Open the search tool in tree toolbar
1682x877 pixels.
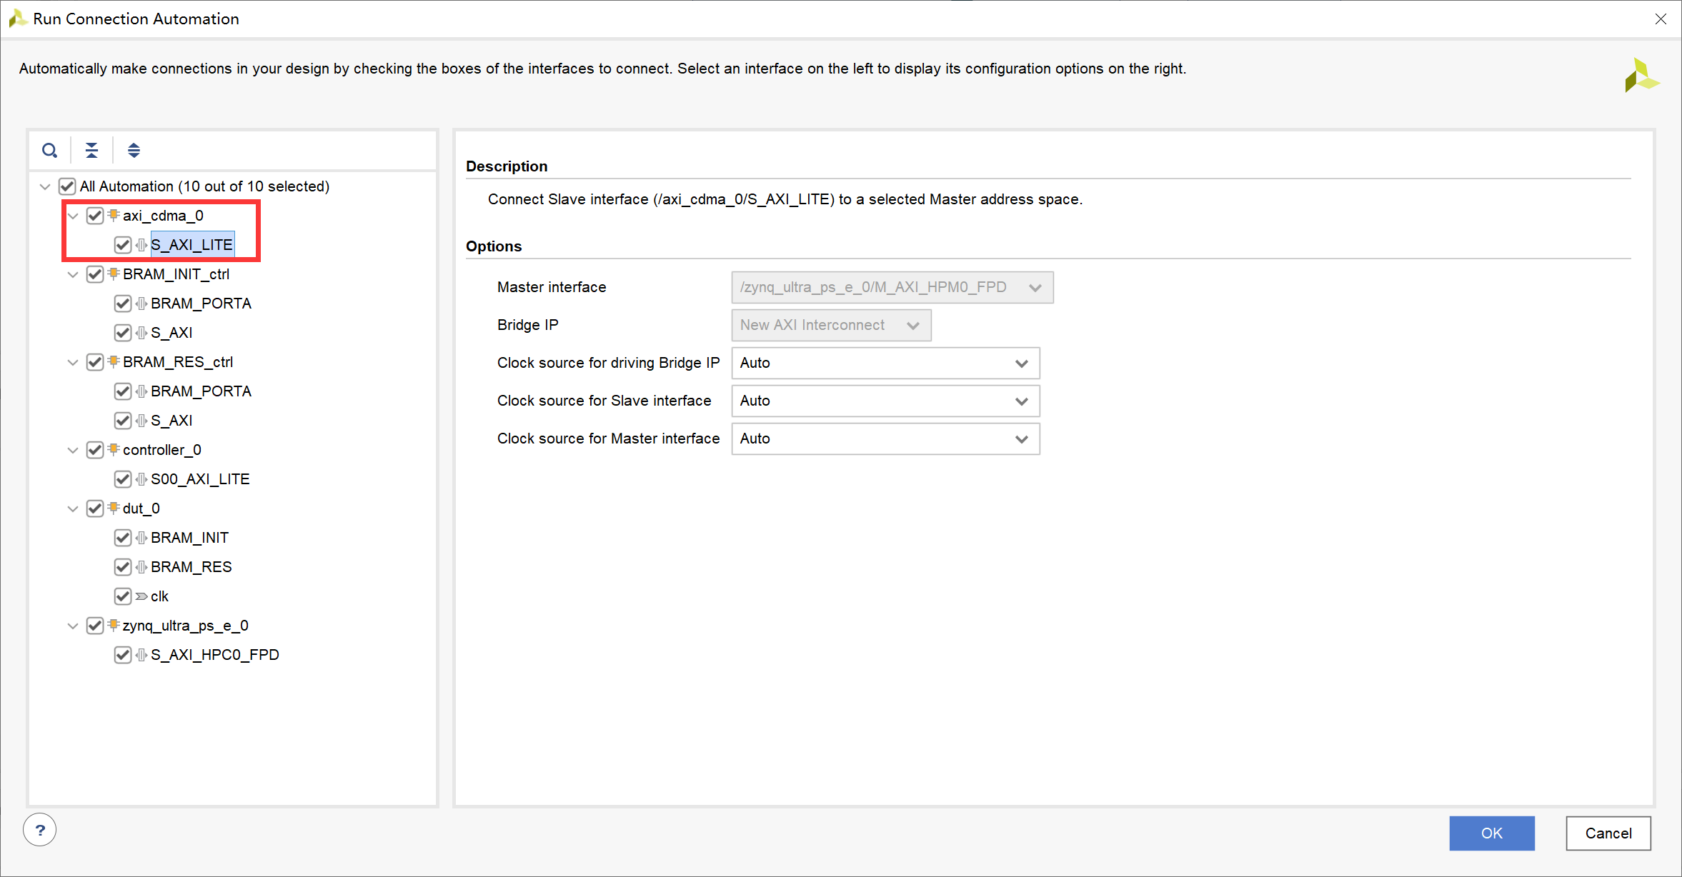coord(49,150)
